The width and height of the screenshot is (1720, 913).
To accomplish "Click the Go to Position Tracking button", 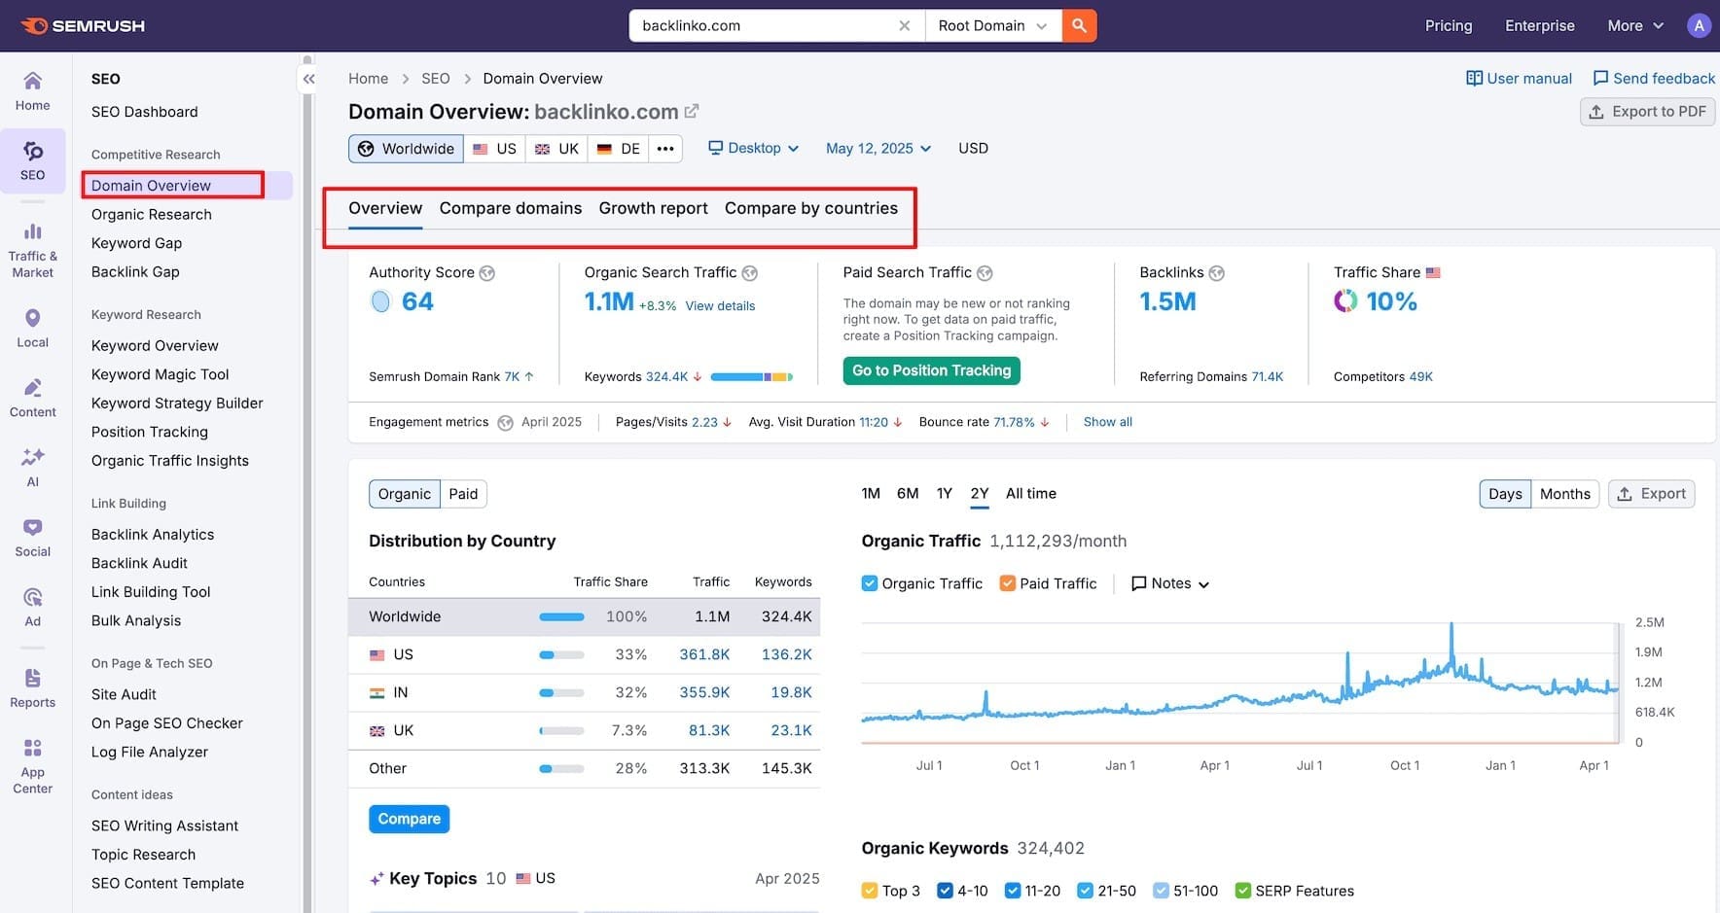I will 931,370.
